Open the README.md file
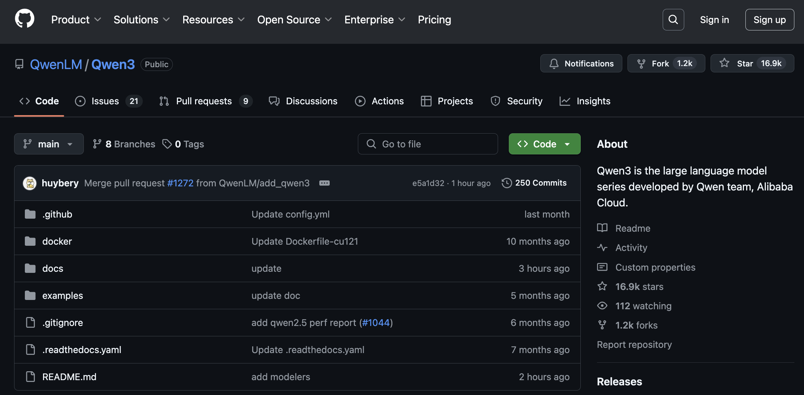This screenshot has height=395, width=804. (x=69, y=377)
